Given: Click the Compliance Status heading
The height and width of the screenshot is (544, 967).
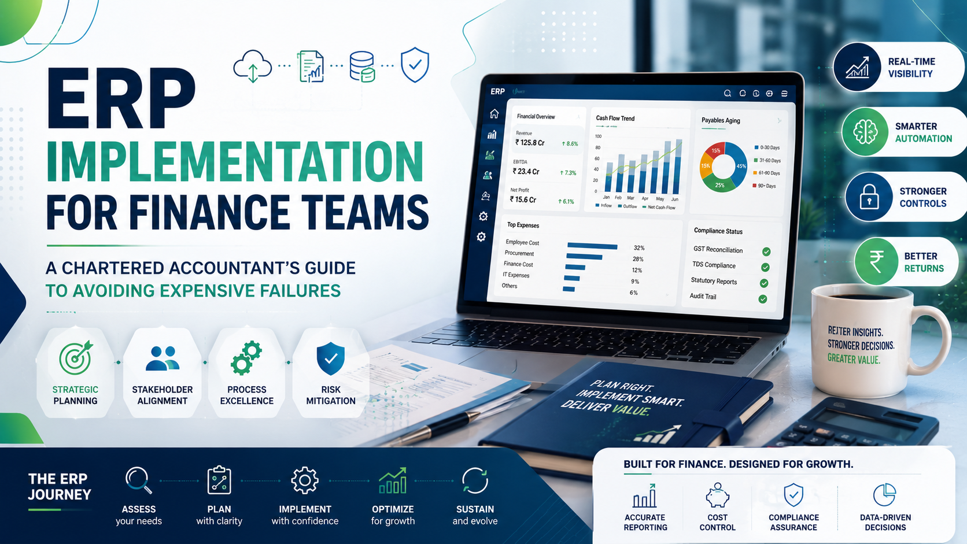Looking at the screenshot, I should 718,231.
